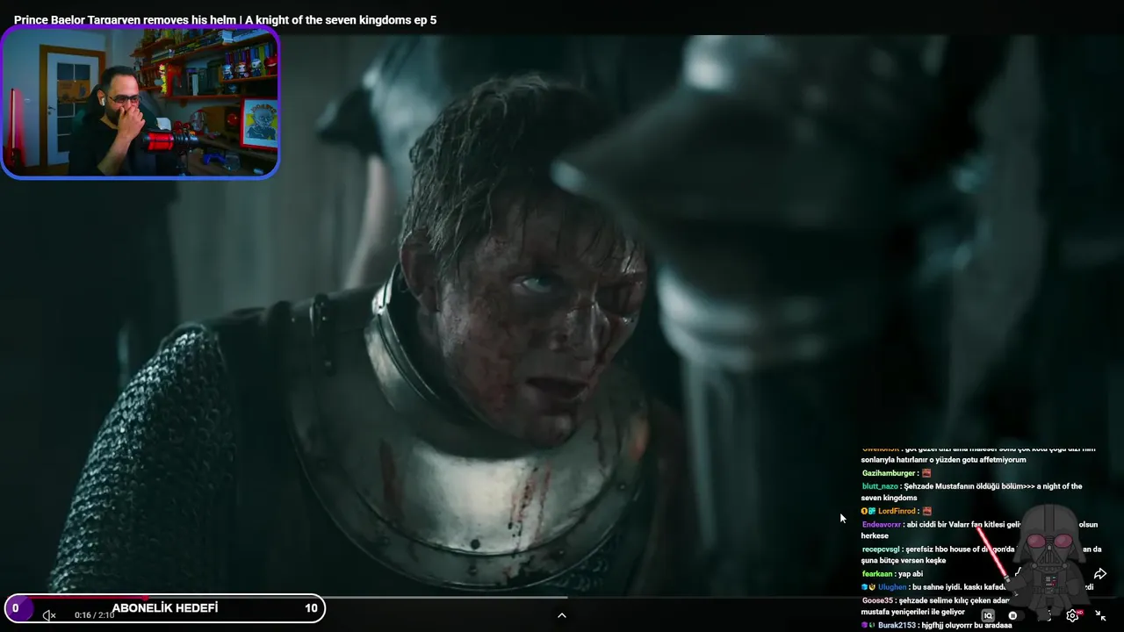Click the badge icons beside Burak2153's name
1124x632 pixels.
(868, 625)
